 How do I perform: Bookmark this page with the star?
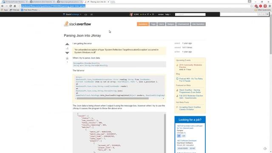252,6
